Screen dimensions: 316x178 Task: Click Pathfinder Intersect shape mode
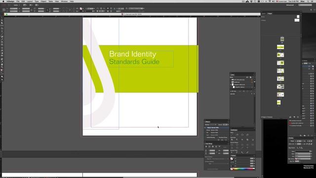[x=242, y=139]
